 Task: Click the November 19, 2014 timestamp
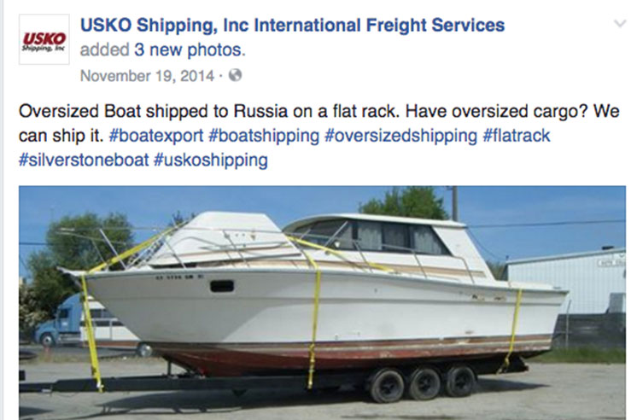pyautogui.click(x=147, y=76)
